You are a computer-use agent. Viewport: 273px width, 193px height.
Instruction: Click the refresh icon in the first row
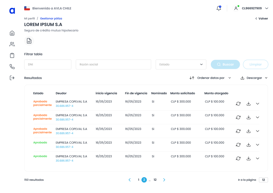238,104
